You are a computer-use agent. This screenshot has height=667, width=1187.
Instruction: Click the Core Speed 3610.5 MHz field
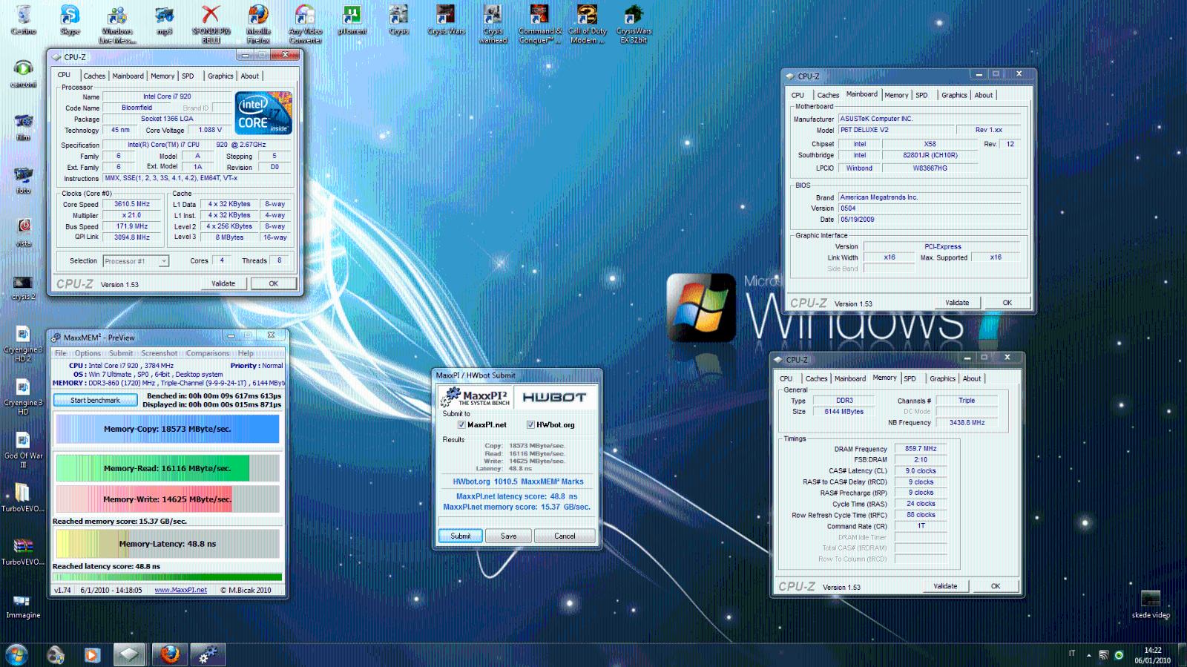click(131, 204)
